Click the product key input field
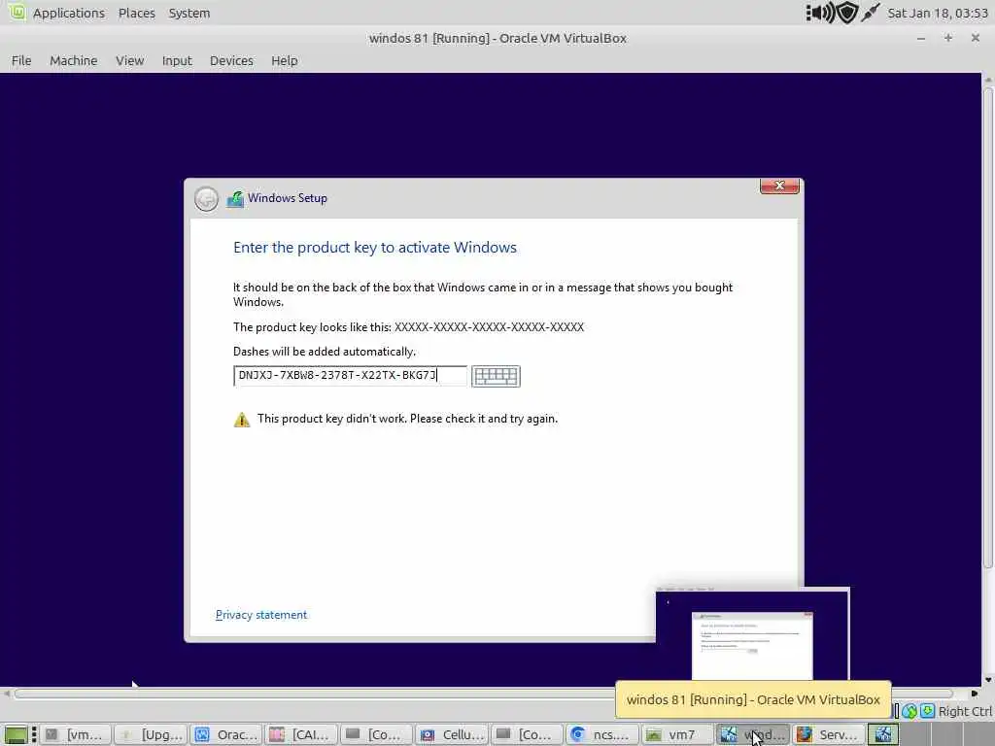Image resolution: width=995 pixels, height=746 pixels. click(x=350, y=376)
